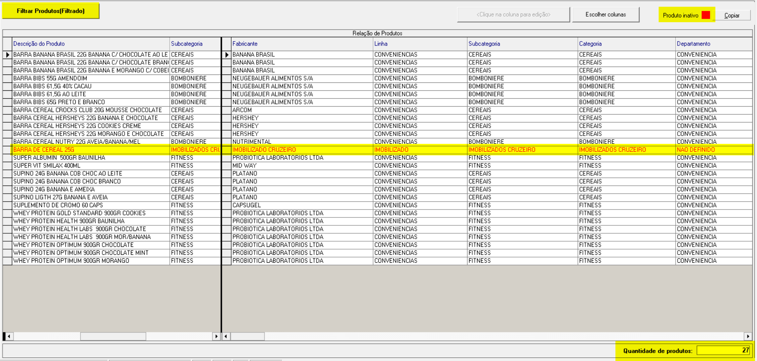Click right pane's right scroll arrow

pyautogui.click(x=748, y=336)
